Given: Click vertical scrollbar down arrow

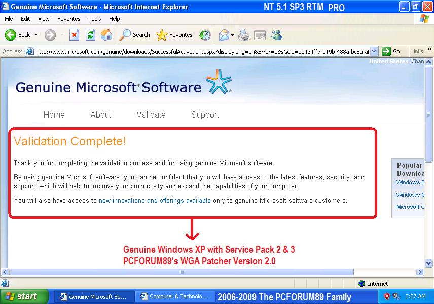Looking at the screenshot, I should [429, 263].
